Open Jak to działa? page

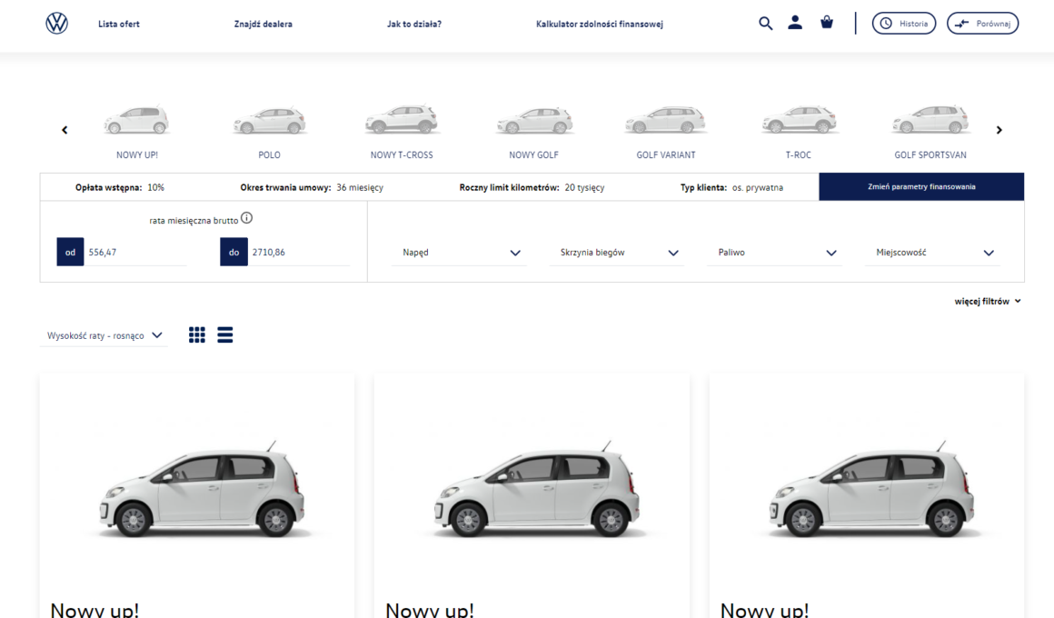414,25
